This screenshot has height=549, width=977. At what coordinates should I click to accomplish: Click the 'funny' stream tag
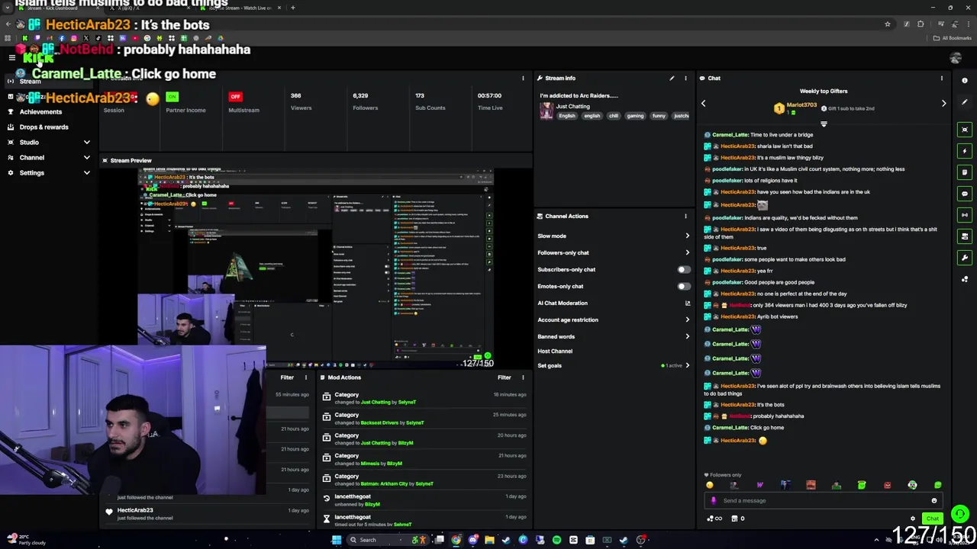[659, 116]
